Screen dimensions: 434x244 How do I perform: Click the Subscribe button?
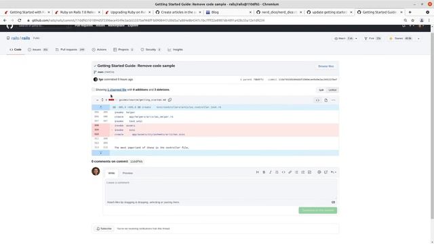tap(104, 229)
